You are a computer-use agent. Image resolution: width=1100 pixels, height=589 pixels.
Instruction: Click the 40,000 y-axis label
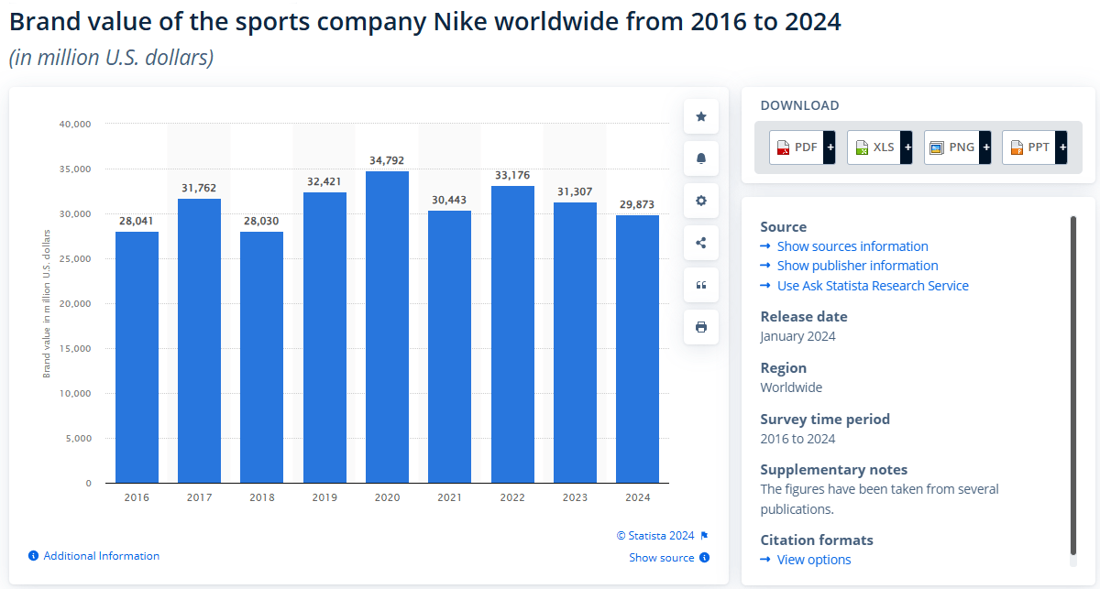coord(75,124)
